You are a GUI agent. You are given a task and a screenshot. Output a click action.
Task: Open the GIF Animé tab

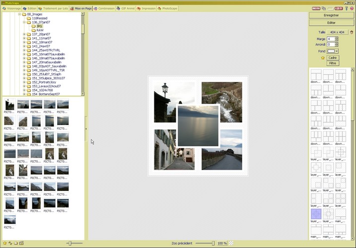(x=127, y=8)
